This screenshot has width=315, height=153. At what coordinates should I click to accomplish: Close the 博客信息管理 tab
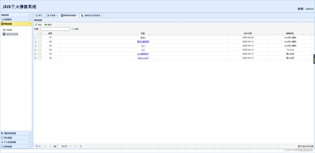[77, 15]
